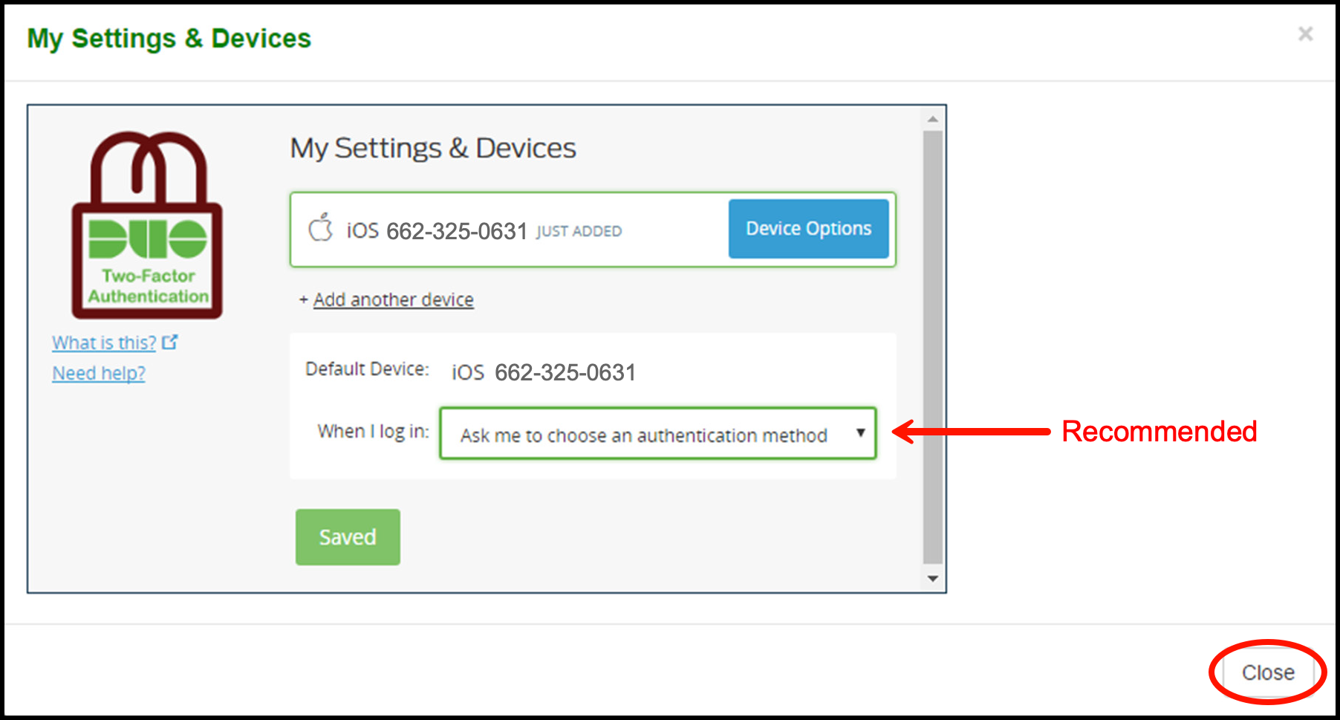Image resolution: width=1340 pixels, height=720 pixels.
Task: Click the Default Device: label
Action: [x=368, y=369]
